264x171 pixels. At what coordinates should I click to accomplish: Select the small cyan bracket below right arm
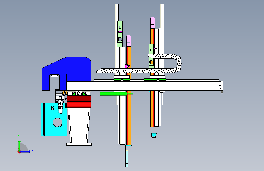click(x=153, y=135)
